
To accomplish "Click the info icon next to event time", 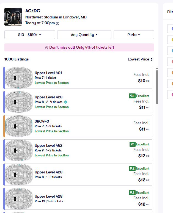I will (x=57, y=23).
